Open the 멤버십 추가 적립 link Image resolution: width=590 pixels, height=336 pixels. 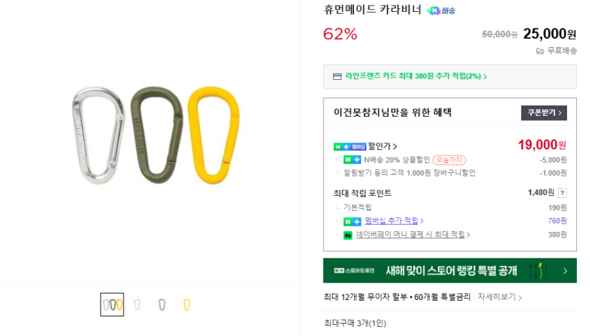[x=393, y=221]
